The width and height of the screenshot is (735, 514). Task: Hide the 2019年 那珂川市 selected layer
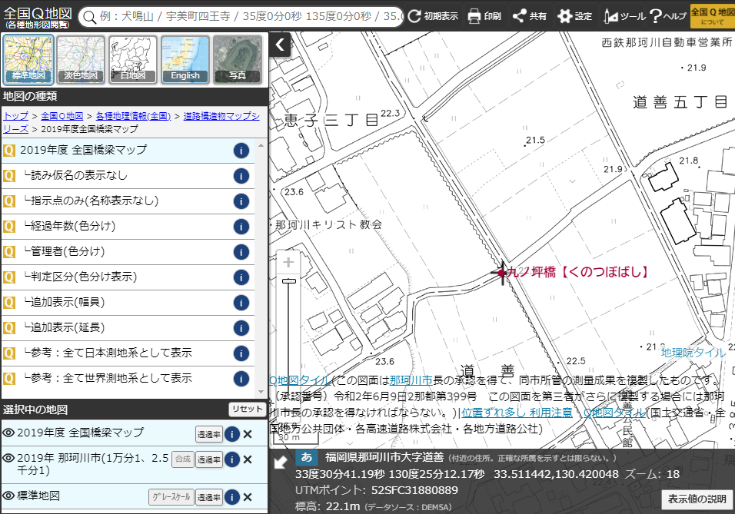8,459
